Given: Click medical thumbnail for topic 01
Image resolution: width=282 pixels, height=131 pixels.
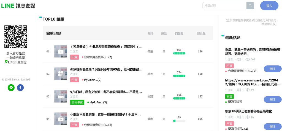Looking at the screenshot, I should tap(61, 51).
